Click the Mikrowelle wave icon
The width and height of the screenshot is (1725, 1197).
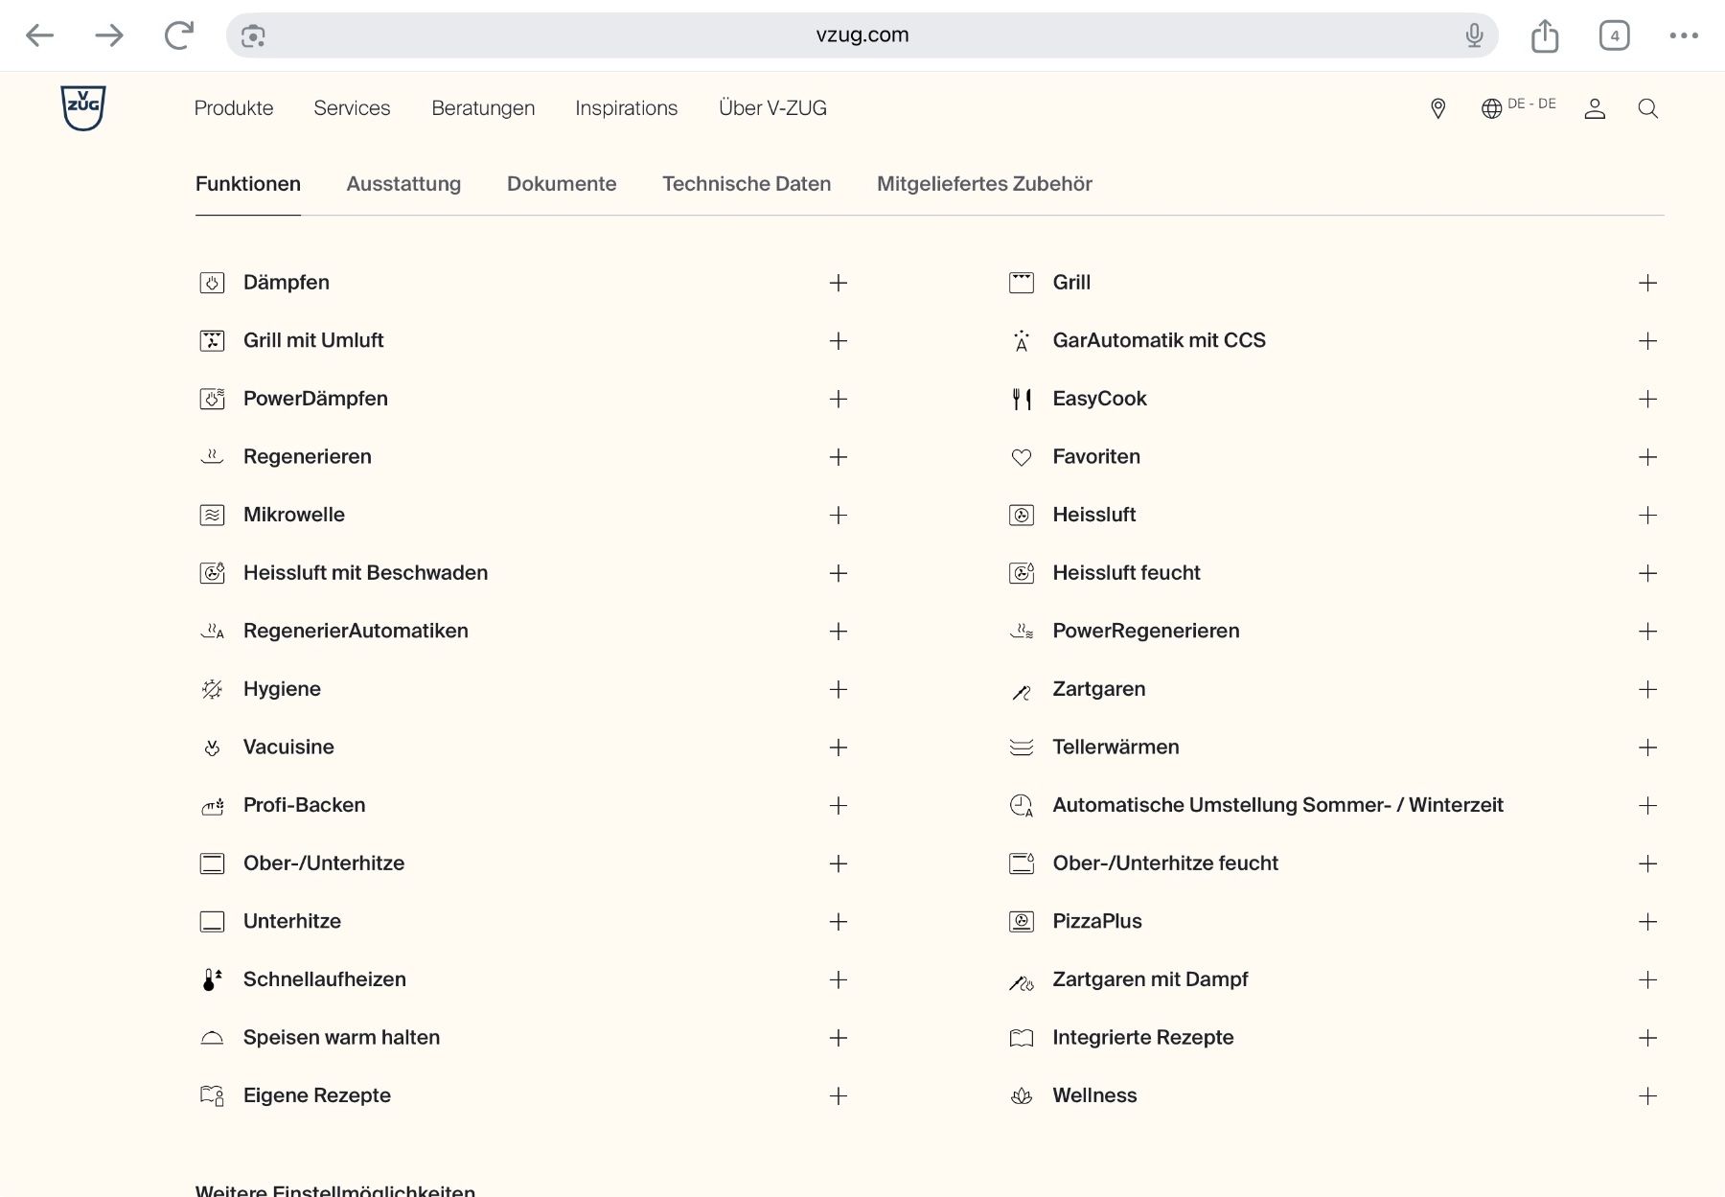212,515
